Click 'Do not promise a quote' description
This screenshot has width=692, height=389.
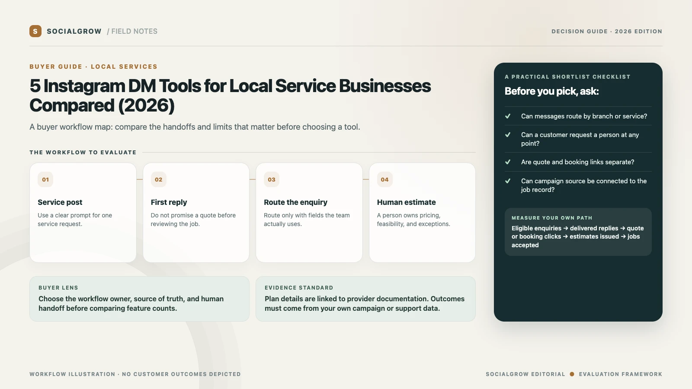click(x=193, y=220)
